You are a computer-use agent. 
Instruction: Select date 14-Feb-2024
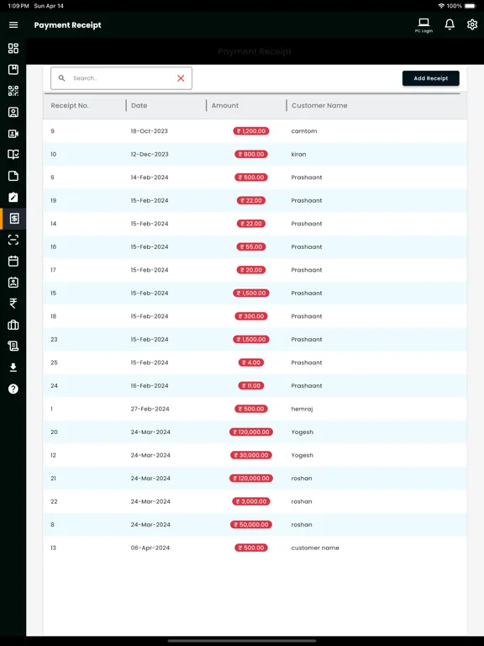coord(150,177)
